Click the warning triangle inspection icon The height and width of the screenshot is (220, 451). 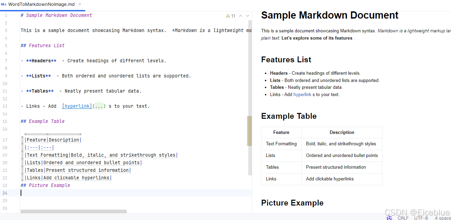coord(228,16)
